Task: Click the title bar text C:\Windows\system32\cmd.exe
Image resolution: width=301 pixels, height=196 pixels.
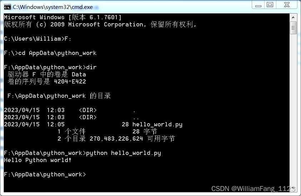Action: coord(53,7)
